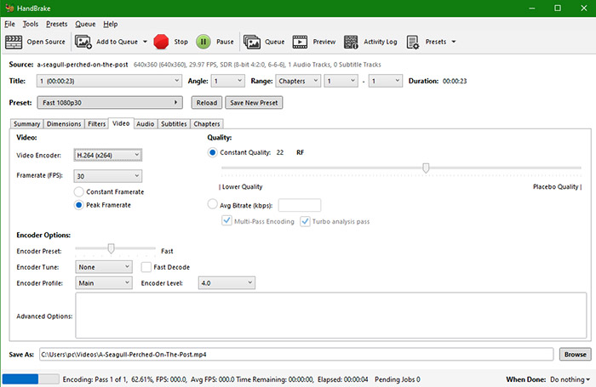
Task: Click the source name a-seagull-perched-on-the-post
Action: coord(83,65)
